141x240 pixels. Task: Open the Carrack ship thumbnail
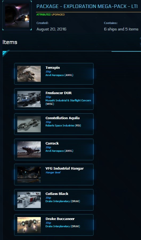pos(29,149)
